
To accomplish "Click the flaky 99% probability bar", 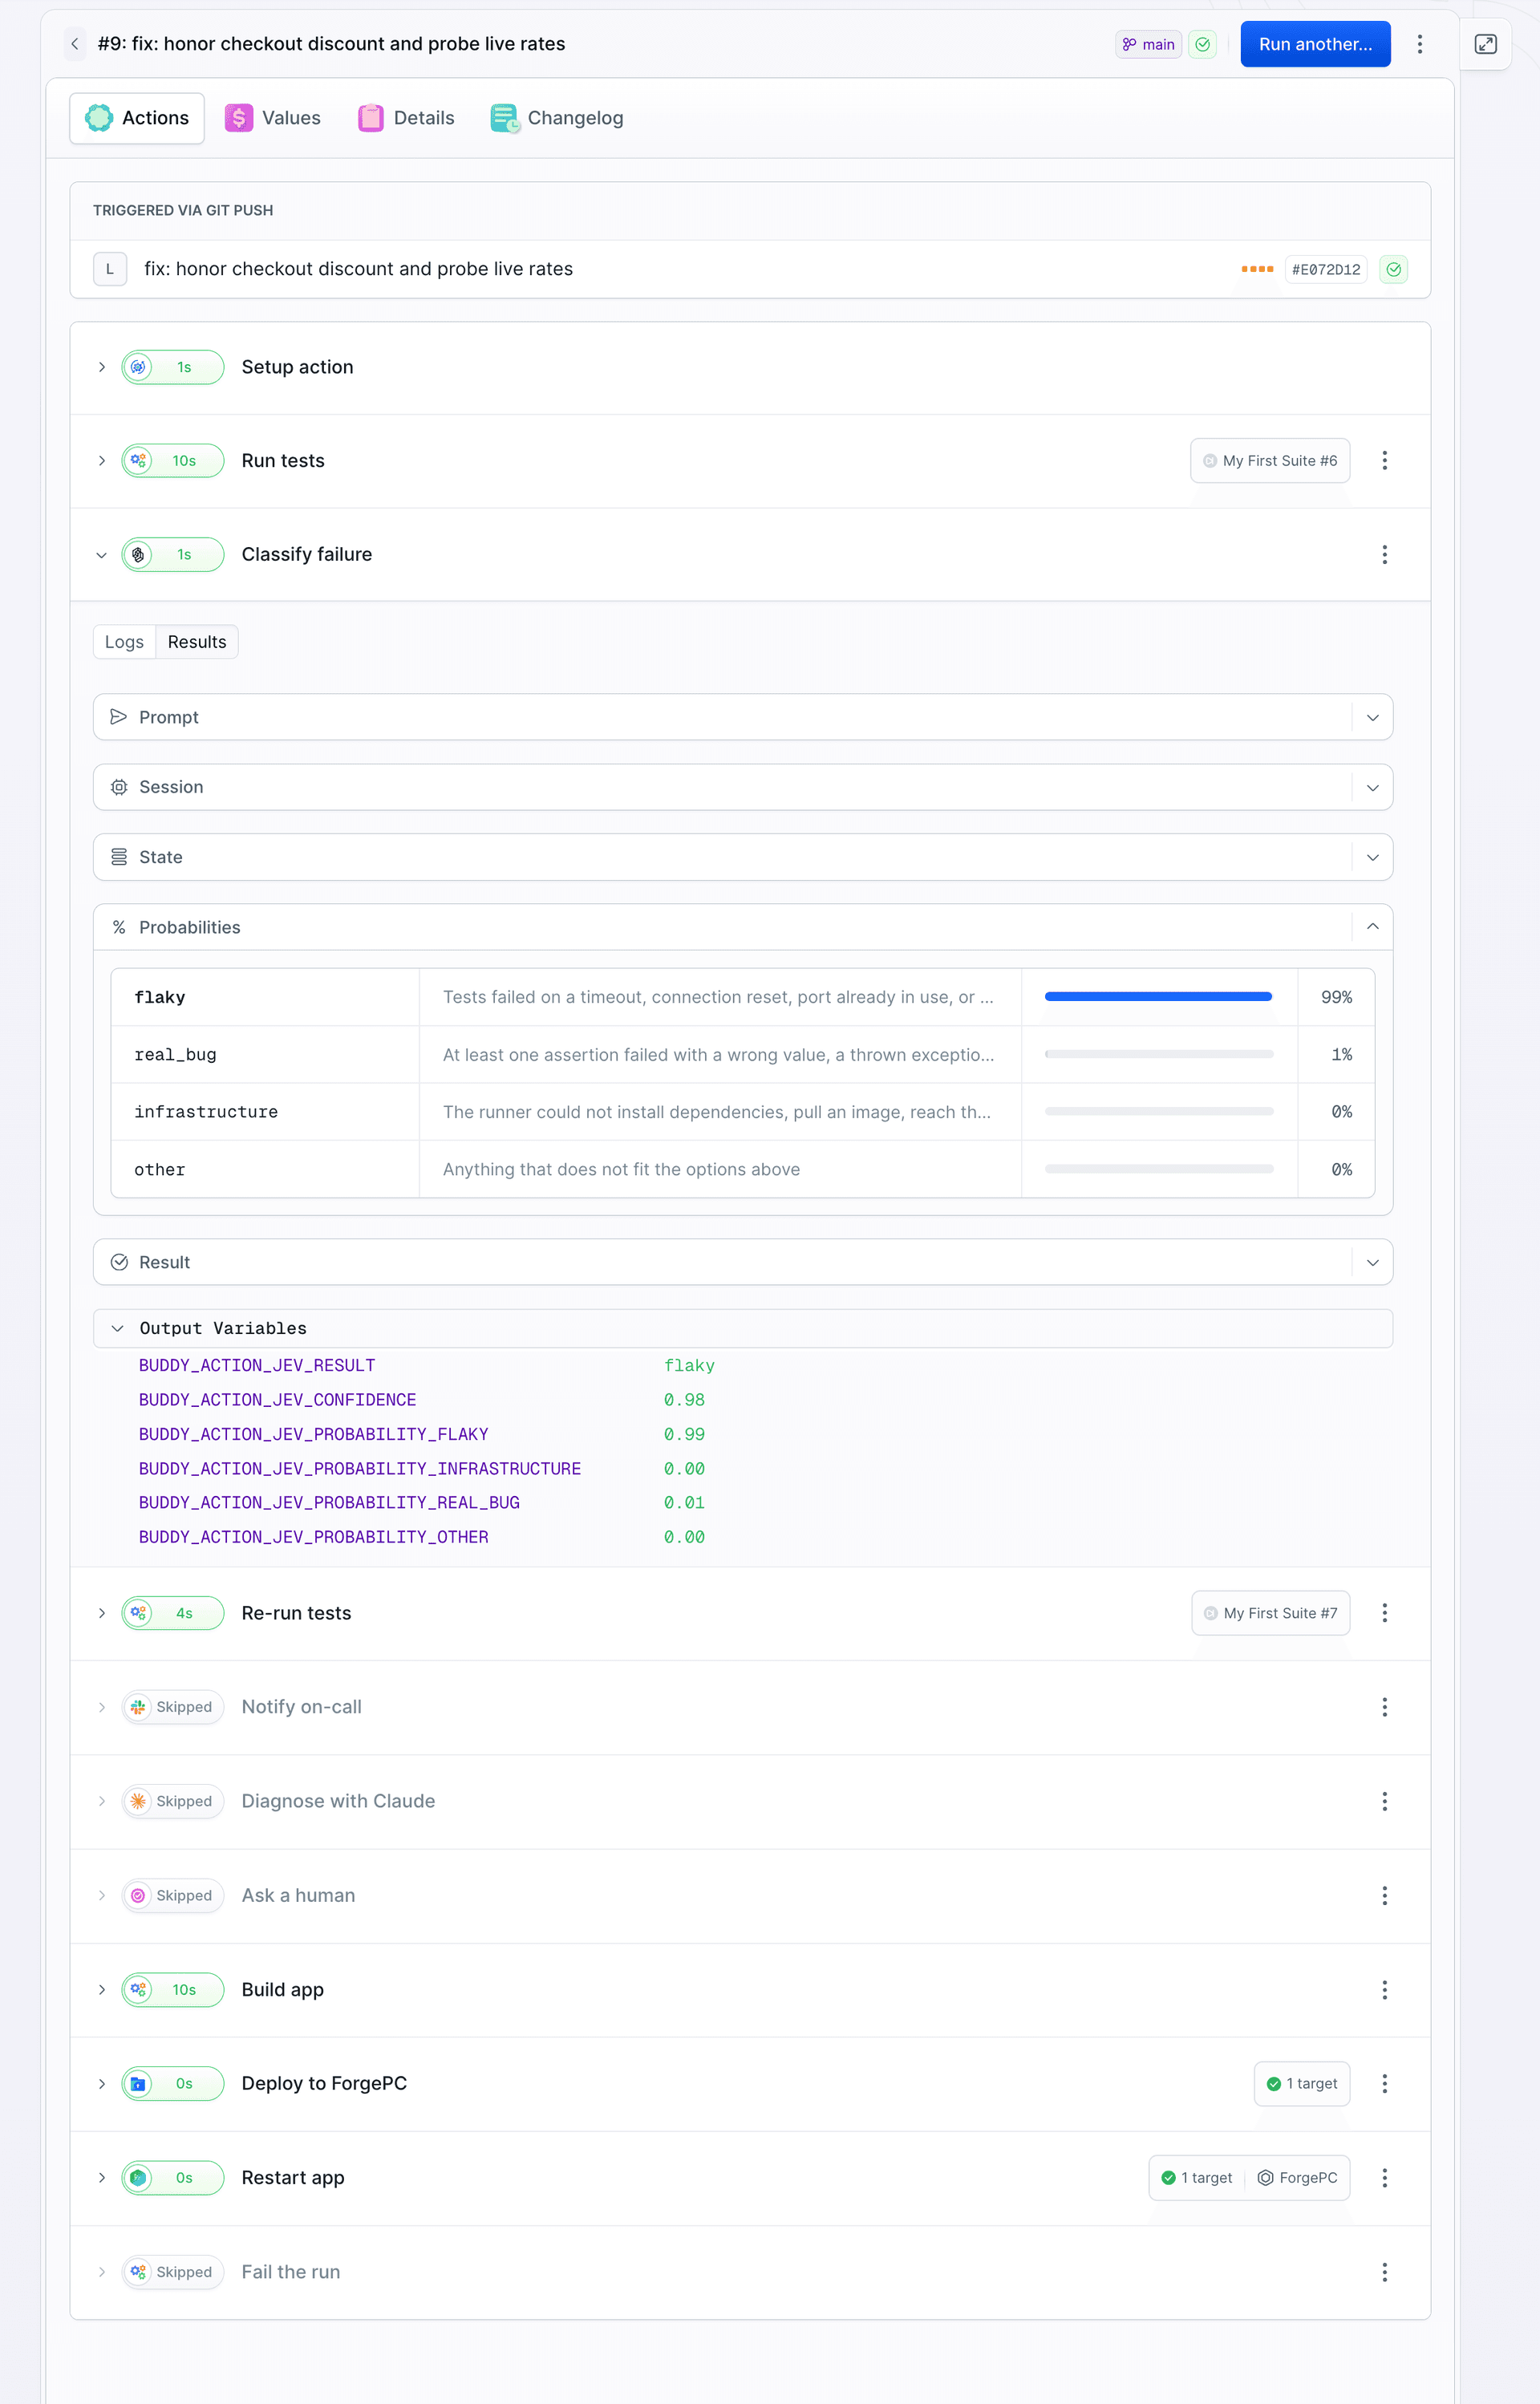I will click(1158, 997).
